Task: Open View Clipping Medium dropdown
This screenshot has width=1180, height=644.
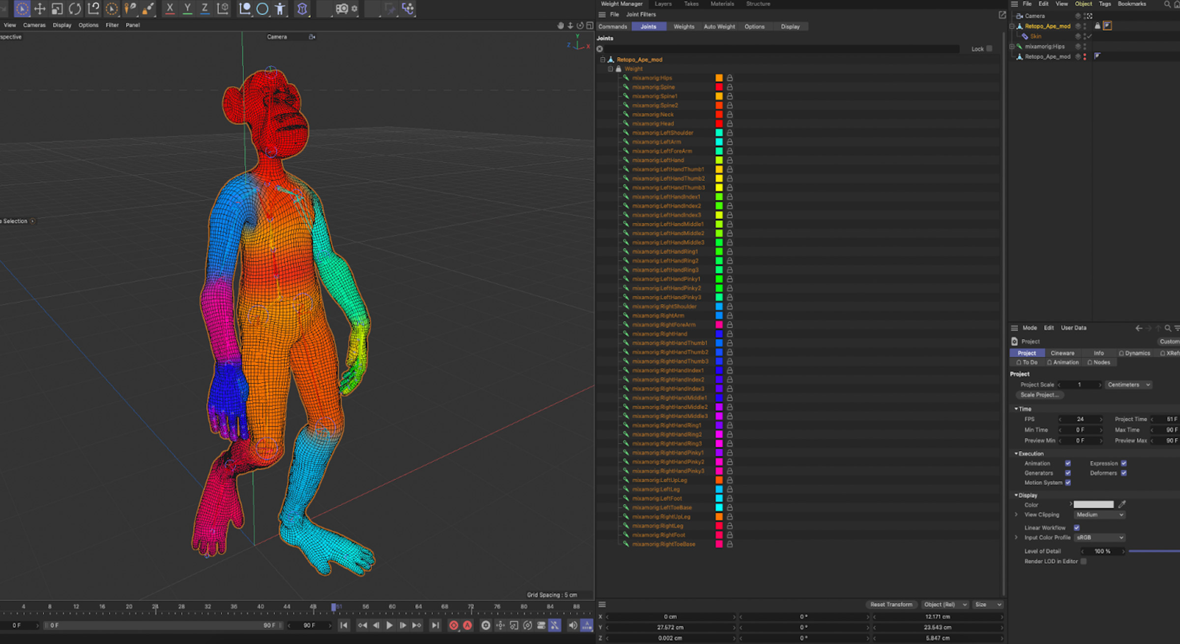Action: tap(1099, 515)
